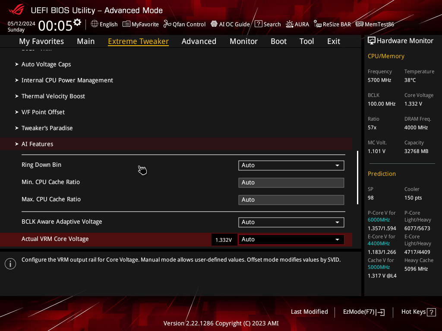Click the ROG logo icon
This screenshot has height=331, width=442.
(17, 10)
